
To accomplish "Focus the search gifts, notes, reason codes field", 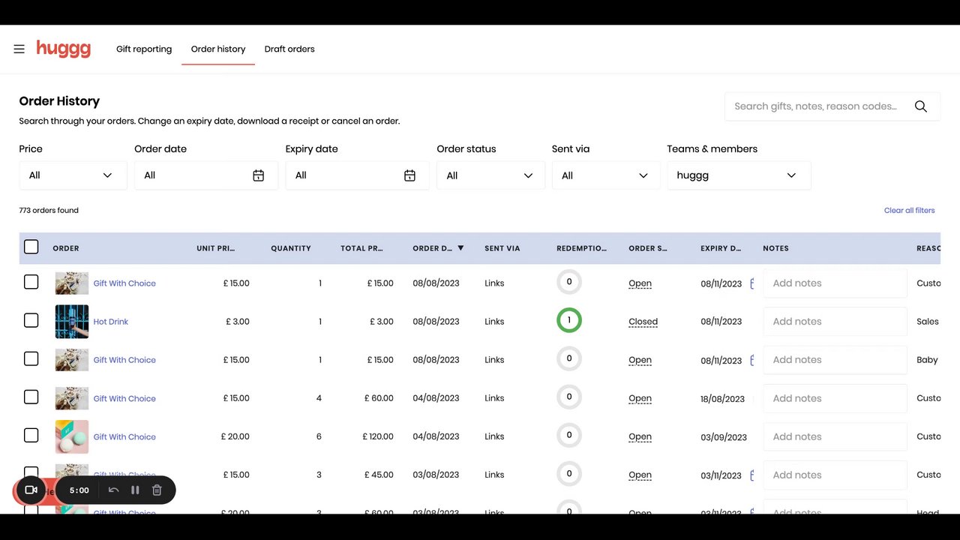I will (832, 106).
